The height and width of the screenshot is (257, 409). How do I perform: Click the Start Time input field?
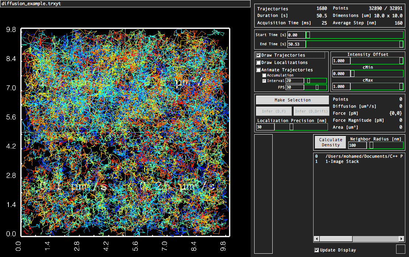(x=297, y=35)
